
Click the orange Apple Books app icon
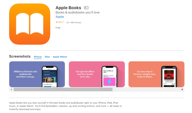point(30,24)
